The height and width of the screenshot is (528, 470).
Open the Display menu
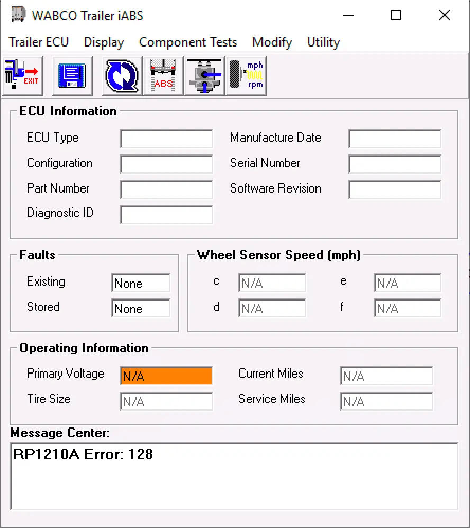104,42
